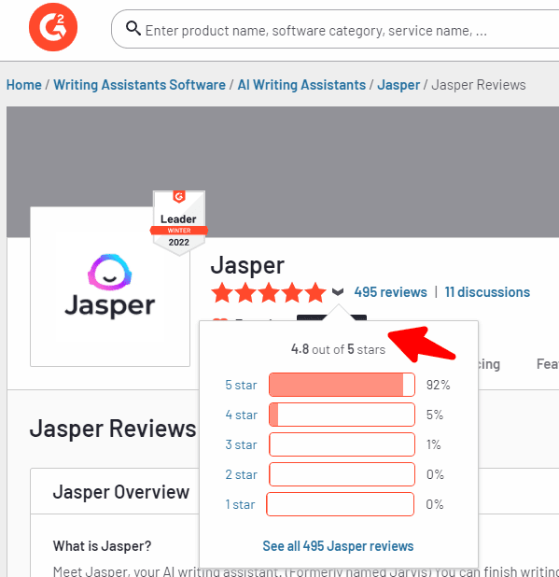Click the Jasper product logo image
Image resolution: width=559 pixels, height=577 pixels.
110,287
